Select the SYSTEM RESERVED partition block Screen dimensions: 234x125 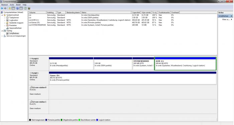143,64
